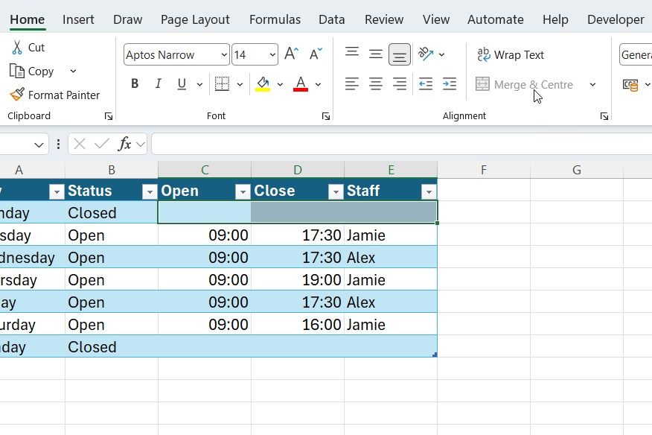Click Merge & Centre
The height and width of the screenshot is (435, 652).
click(525, 84)
